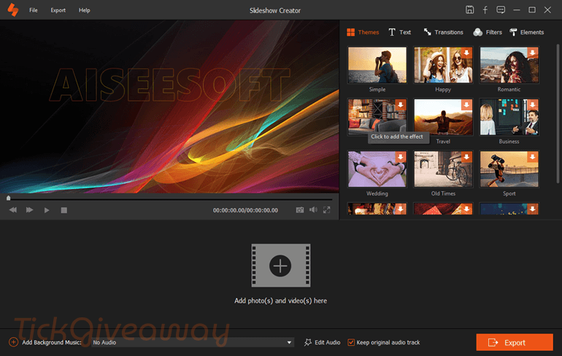Screen dimensions: 562x356
Task: Click the Edit Audio star icon
Action: (x=308, y=342)
